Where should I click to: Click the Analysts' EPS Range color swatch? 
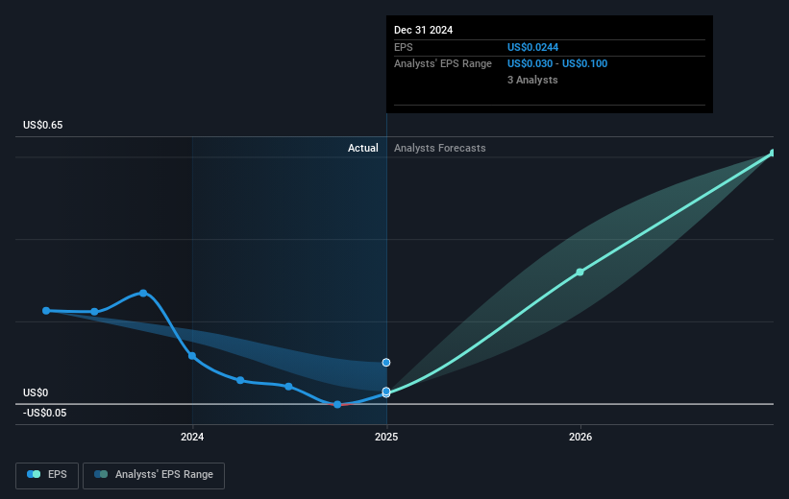tap(101, 474)
